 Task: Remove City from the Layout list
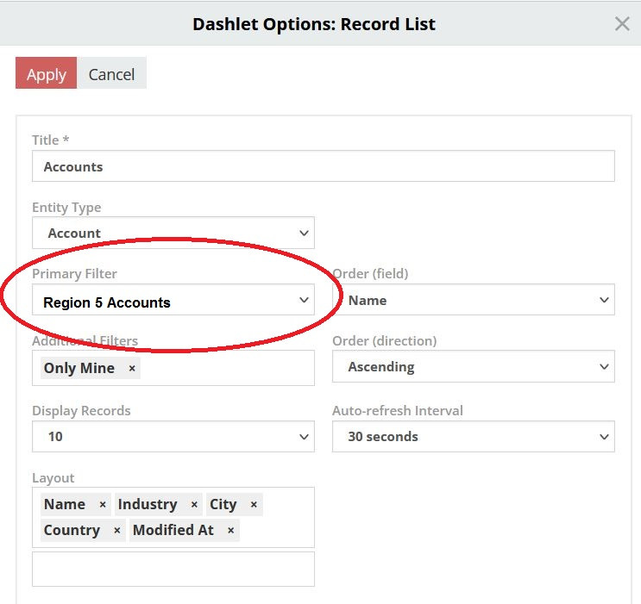pos(254,505)
